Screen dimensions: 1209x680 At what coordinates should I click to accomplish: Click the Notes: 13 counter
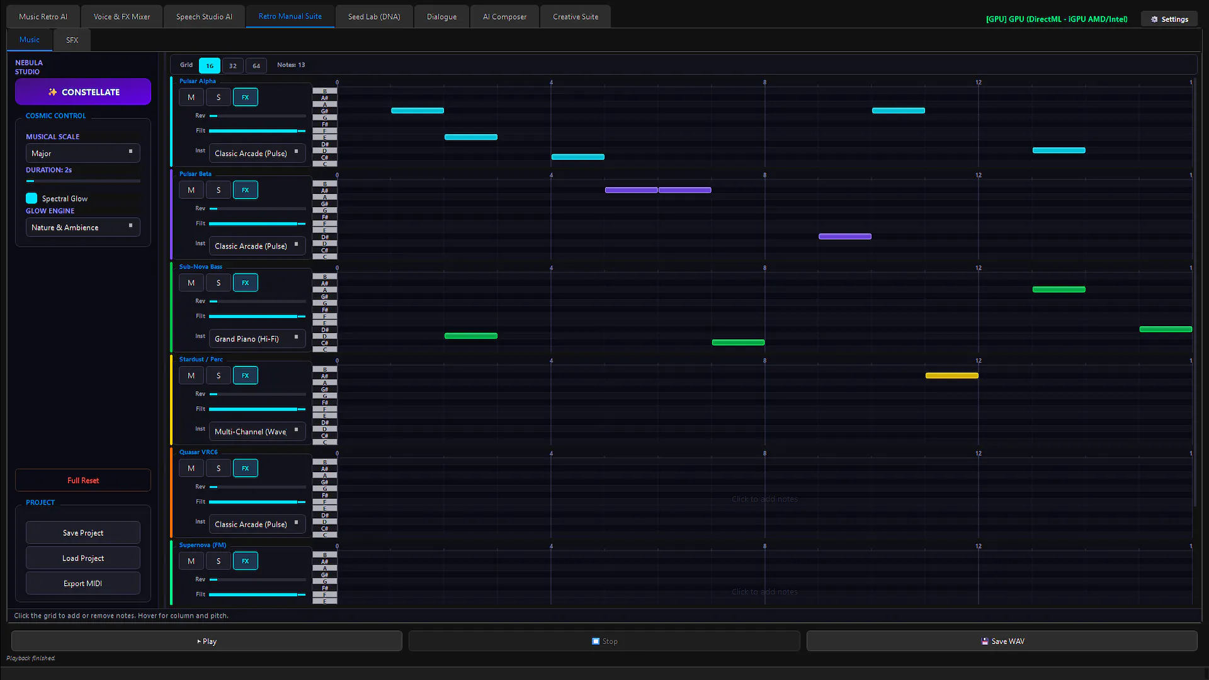tap(291, 65)
